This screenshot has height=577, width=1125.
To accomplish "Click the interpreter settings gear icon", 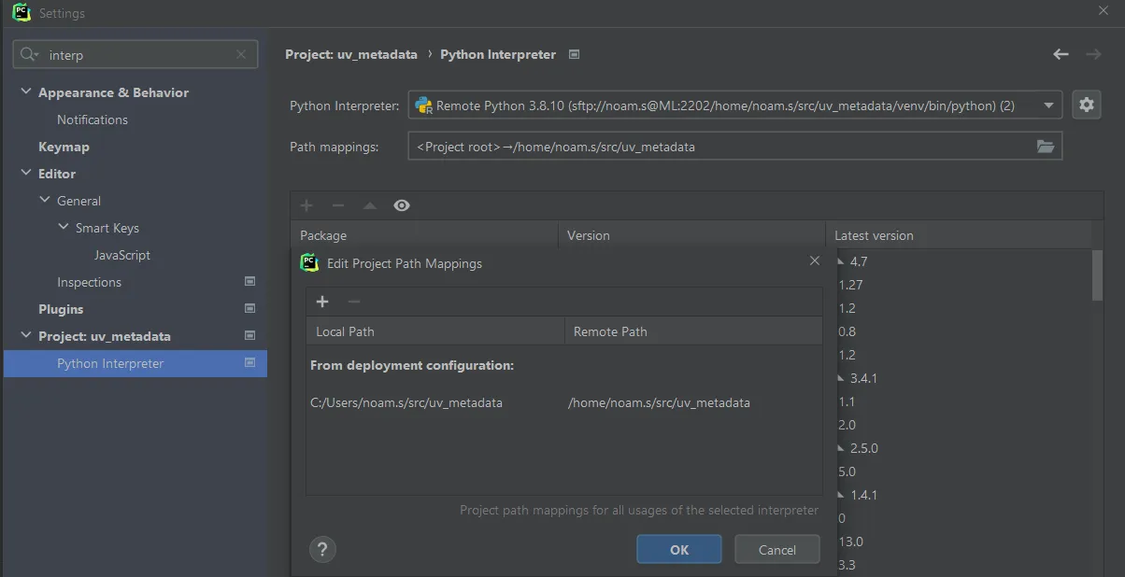I will pyautogui.click(x=1086, y=106).
